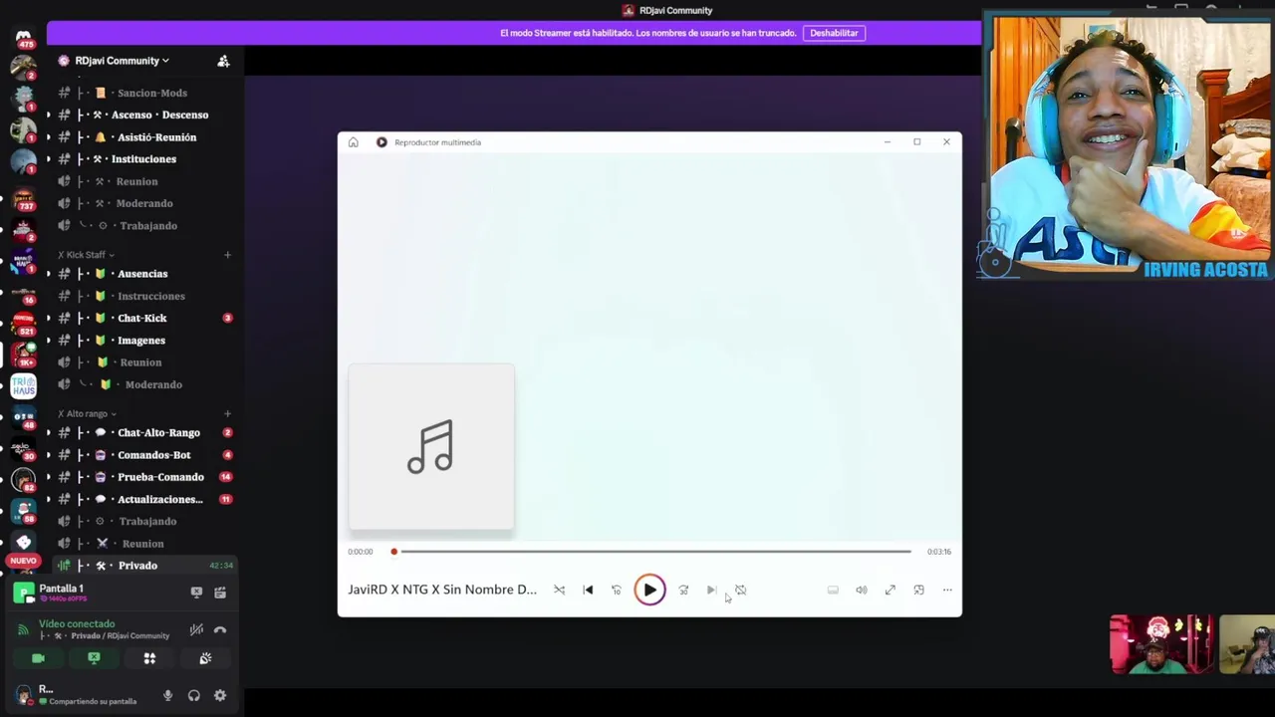
Task: Click the playback seek bar handle
Action: pos(394,551)
